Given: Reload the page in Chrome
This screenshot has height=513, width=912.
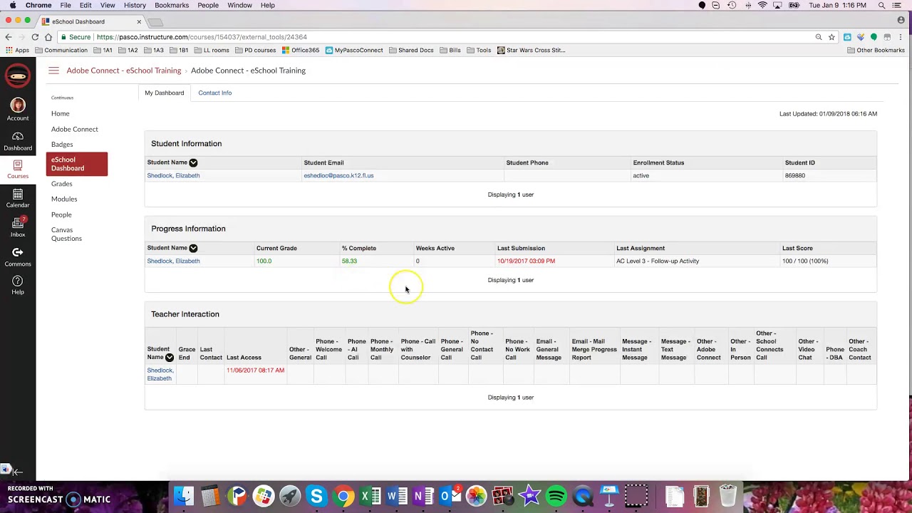Looking at the screenshot, I should click(x=35, y=37).
